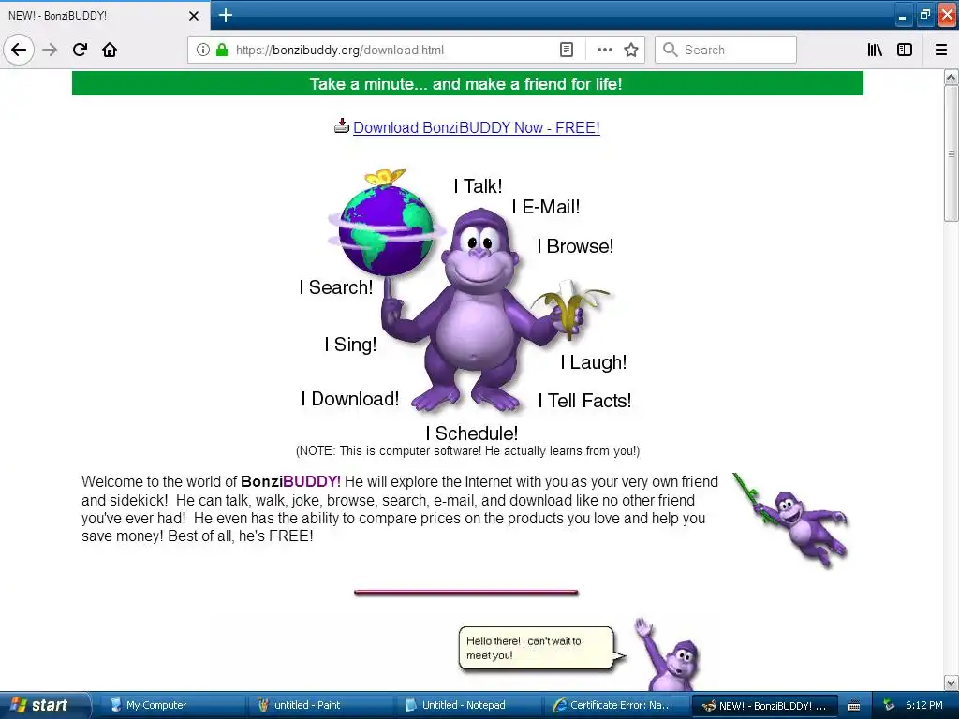The width and height of the screenshot is (959, 719).
Task: Click the 6:12 PM taskbar clock
Action: point(924,705)
